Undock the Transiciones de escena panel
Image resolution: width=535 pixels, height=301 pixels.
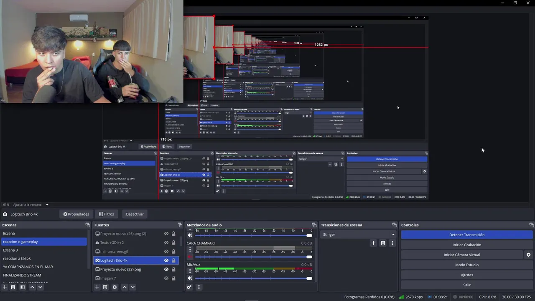pos(394,225)
